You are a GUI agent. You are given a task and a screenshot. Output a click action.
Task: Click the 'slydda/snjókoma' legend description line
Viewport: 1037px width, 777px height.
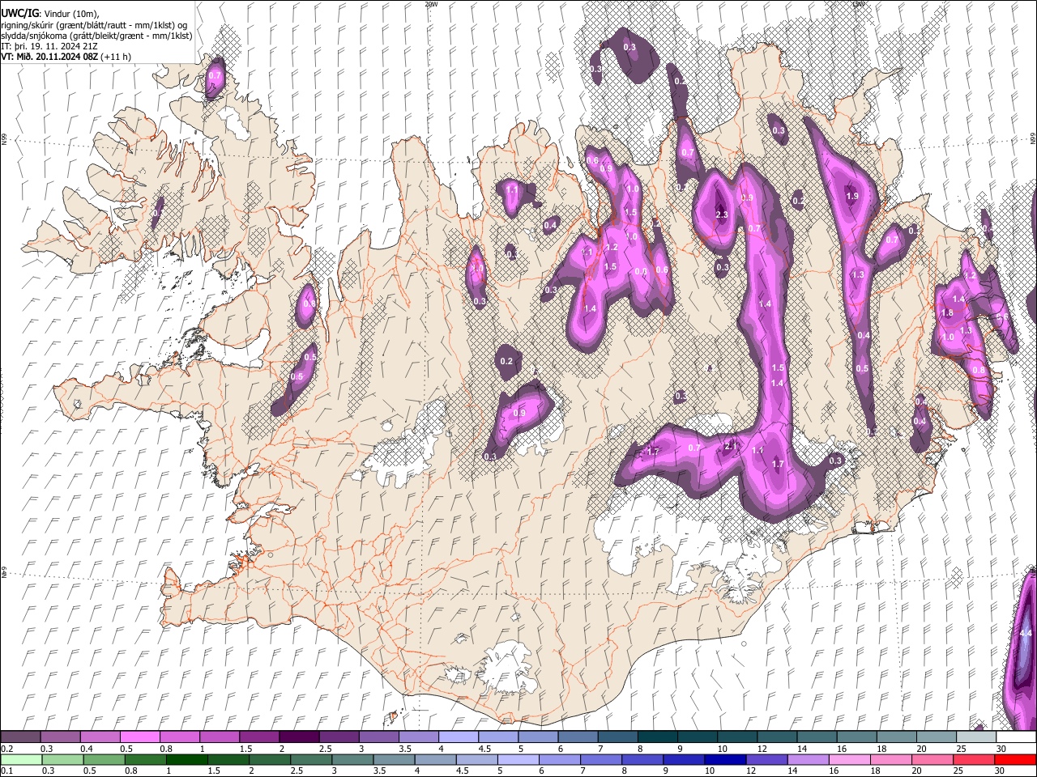(96, 36)
